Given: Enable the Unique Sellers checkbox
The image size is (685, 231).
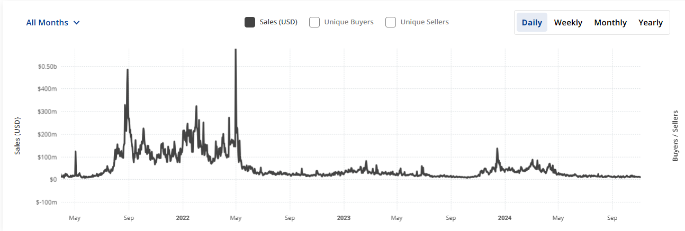Looking at the screenshot, I should coord(391,22).
